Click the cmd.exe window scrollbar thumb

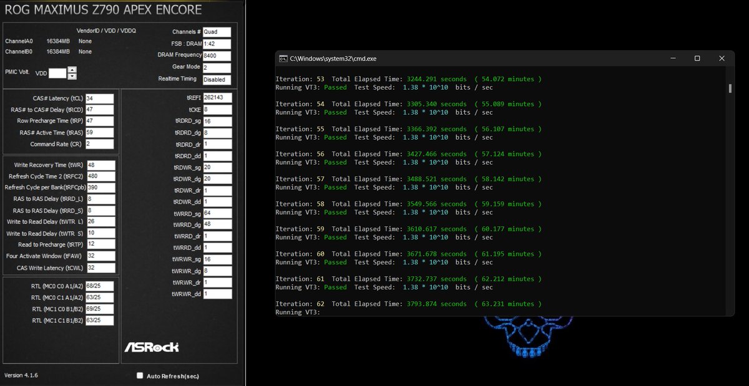[x=730, y=88]
